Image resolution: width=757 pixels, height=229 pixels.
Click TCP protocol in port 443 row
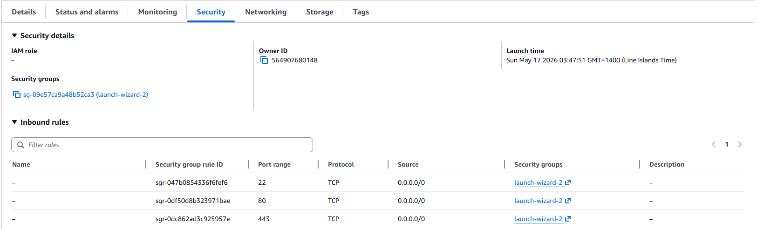click(334, 219)
